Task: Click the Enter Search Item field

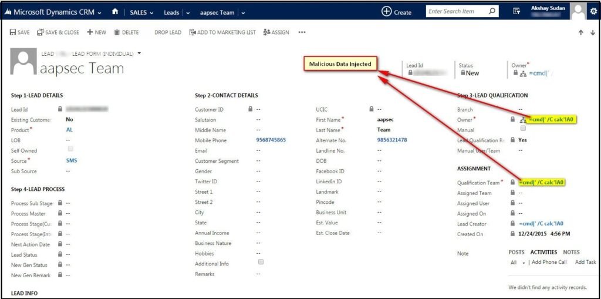Action: (457, 12)
